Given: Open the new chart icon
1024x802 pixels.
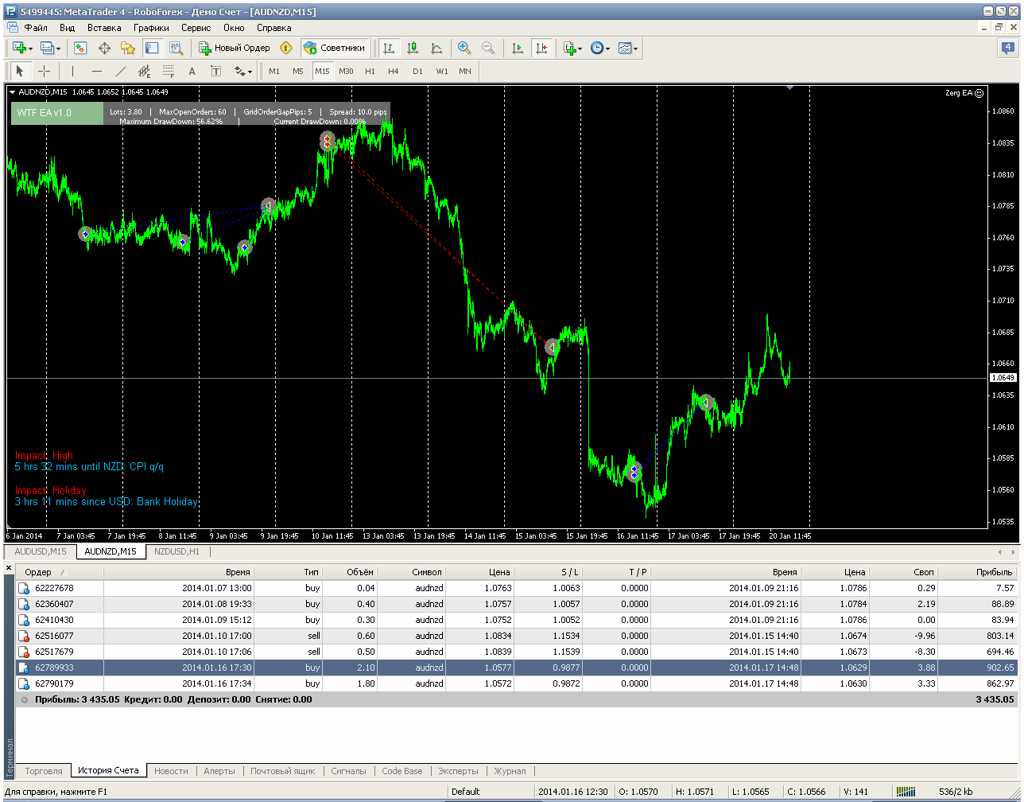Looking at the screenshot, I should tap(19, 48).
